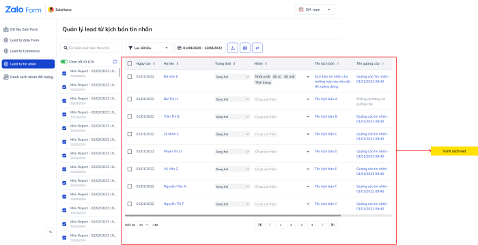This screenshot has width=478, height=245.
Task: Sort table by Nhãn column
Action: (266, 63)
